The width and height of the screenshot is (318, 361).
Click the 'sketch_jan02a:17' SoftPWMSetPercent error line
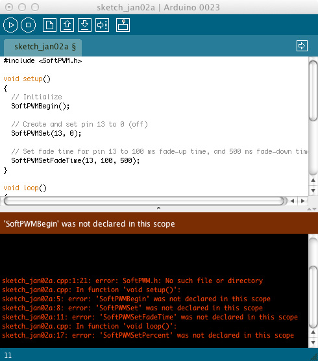pyautogui.click(x=148, y=335)
